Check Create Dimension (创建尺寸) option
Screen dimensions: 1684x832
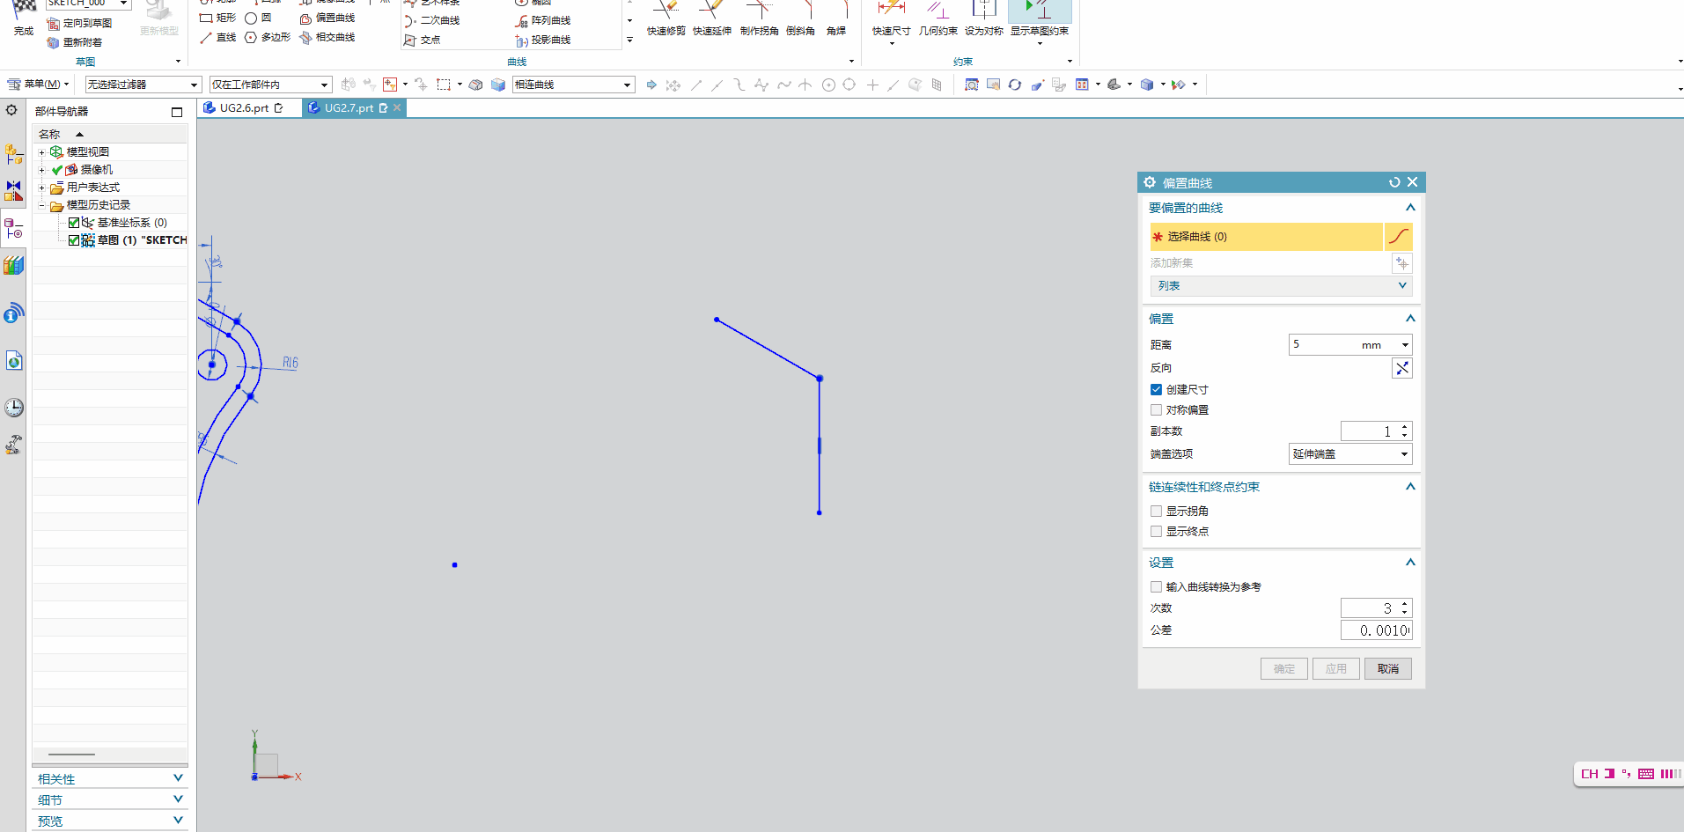click(1156, 389)
